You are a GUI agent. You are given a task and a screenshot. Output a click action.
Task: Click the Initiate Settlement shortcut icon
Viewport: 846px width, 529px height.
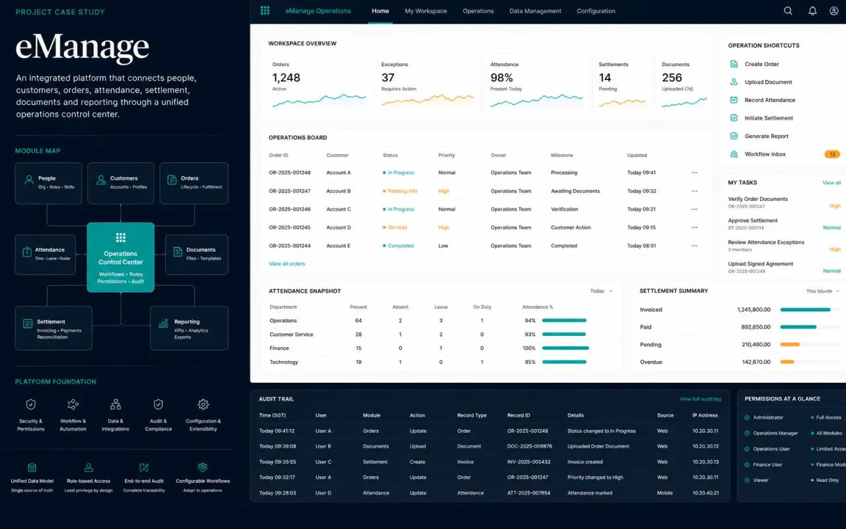(x=734, y=118)
